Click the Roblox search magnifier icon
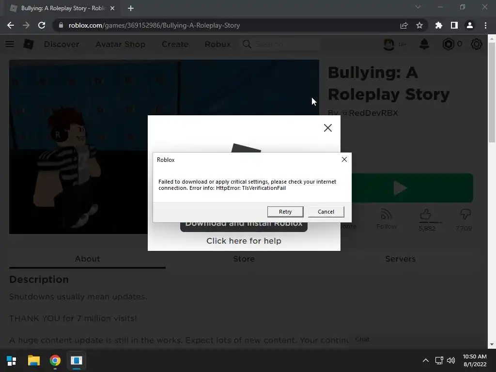The image size is (496, 372). pyautogui.click(x=247, y=44)
